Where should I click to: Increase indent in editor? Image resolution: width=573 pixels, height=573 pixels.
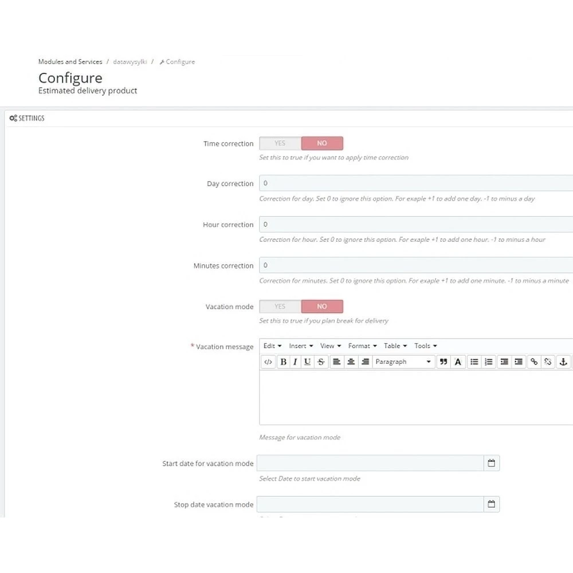coord(519,362)
